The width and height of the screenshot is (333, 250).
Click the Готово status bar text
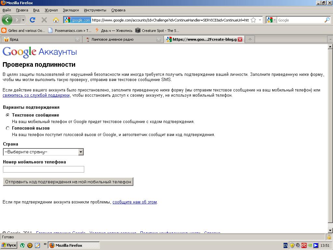tap(8, 237)
